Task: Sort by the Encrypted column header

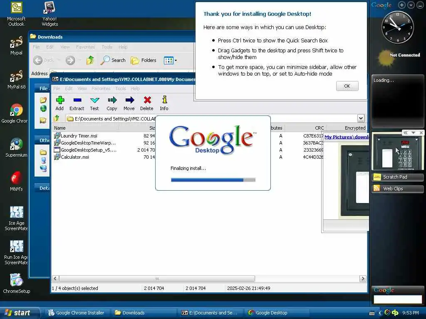Action: tap(346, 128)
